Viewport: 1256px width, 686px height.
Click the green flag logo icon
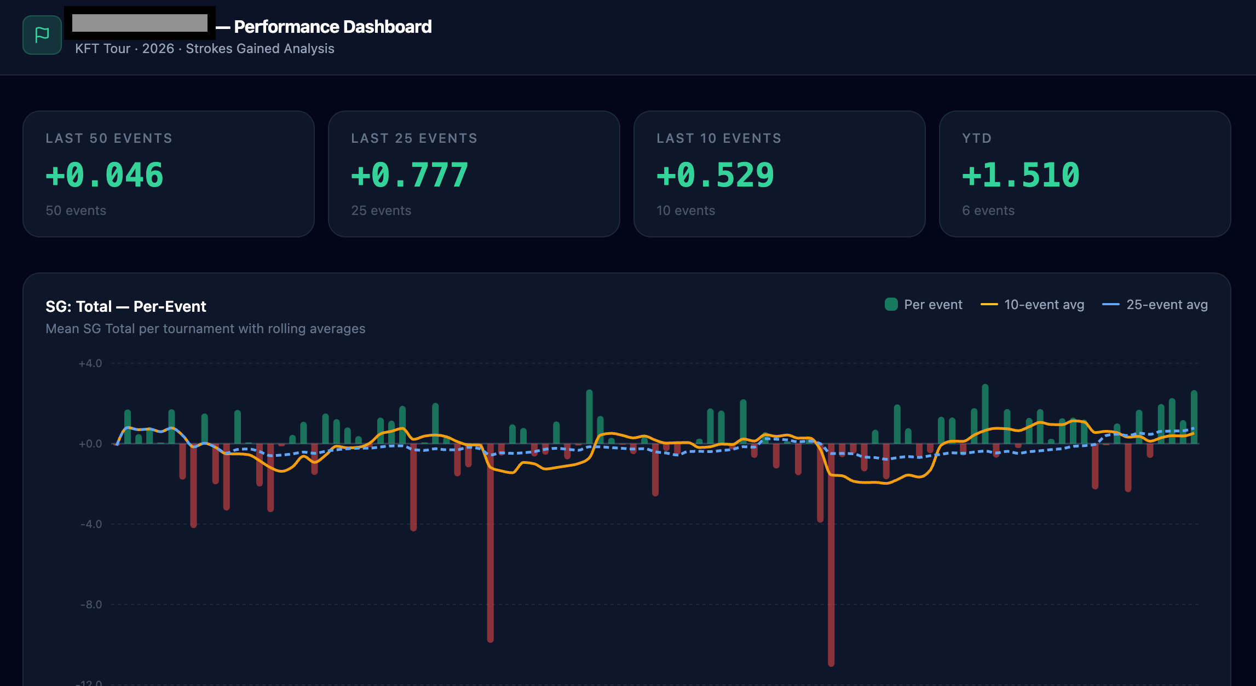click(x=42, y=35)
